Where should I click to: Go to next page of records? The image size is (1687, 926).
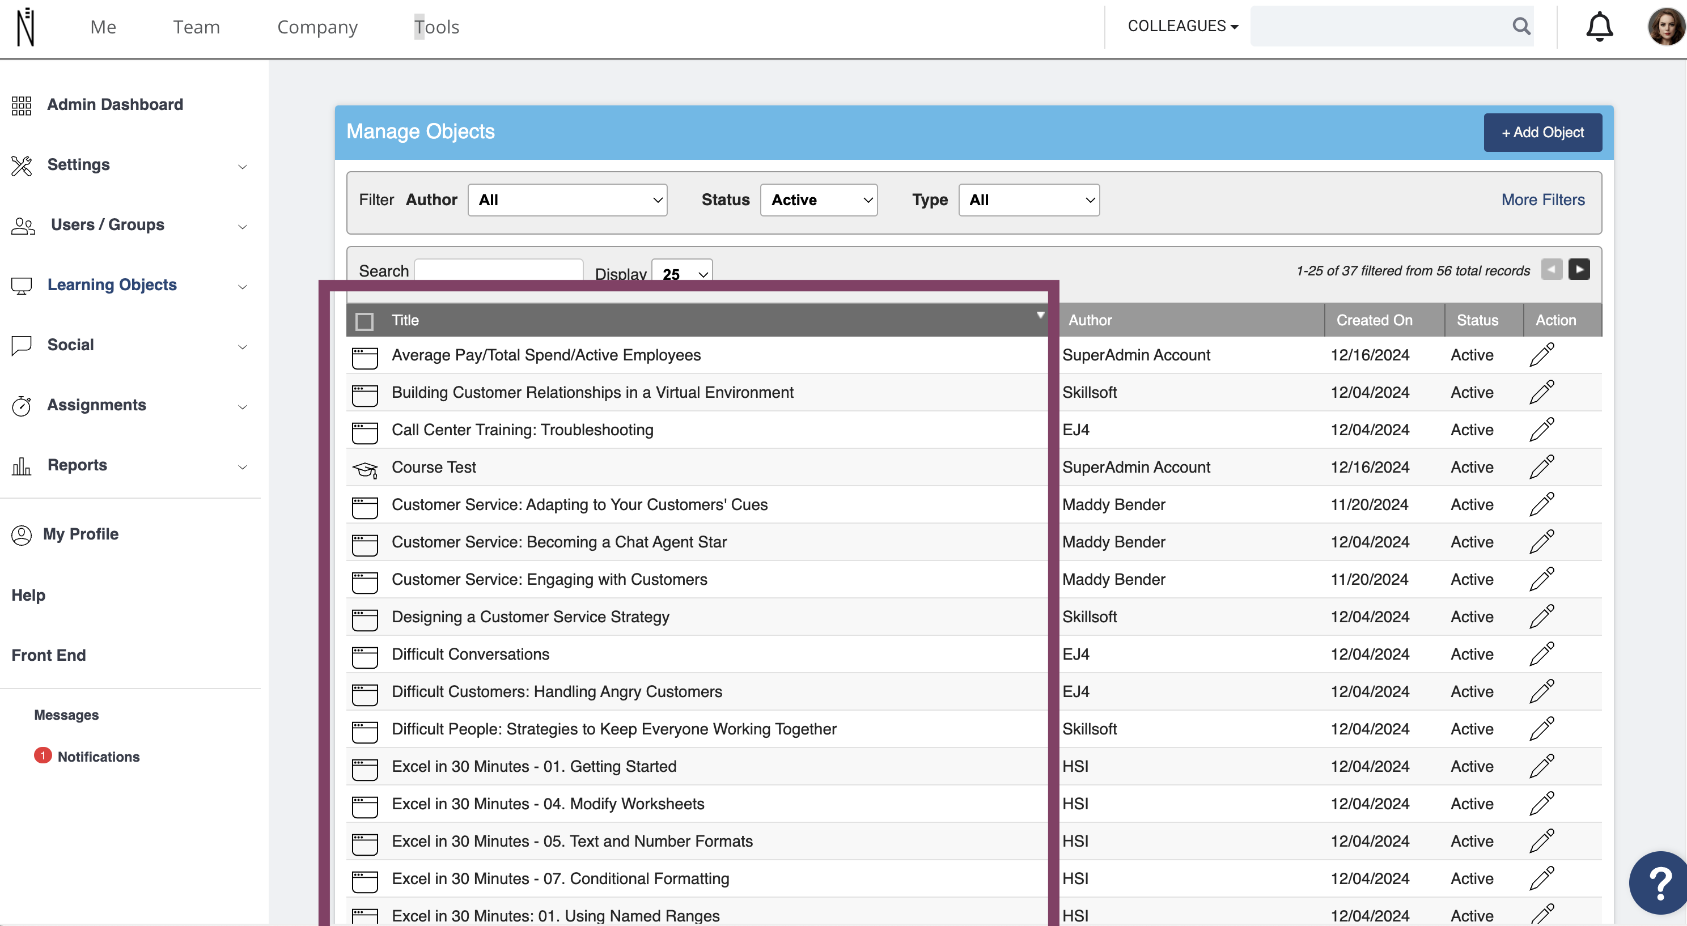tap(1579, 269)
